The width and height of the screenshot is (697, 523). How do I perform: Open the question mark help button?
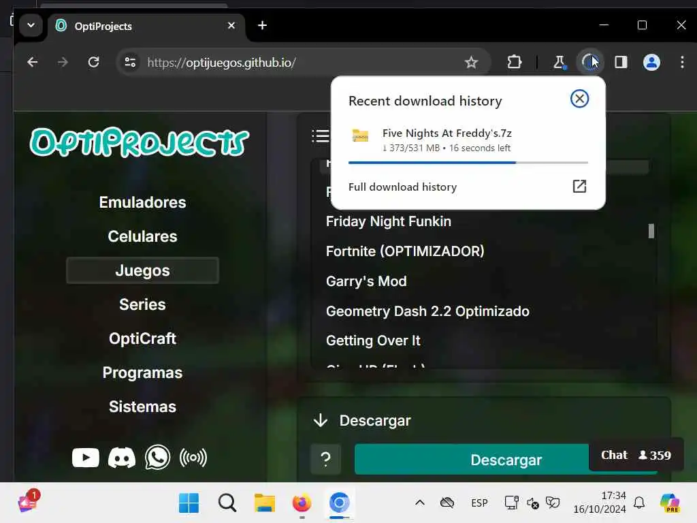[325, 459]
